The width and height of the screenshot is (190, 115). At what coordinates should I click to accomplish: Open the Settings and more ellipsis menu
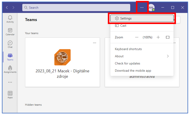point(142,8)
